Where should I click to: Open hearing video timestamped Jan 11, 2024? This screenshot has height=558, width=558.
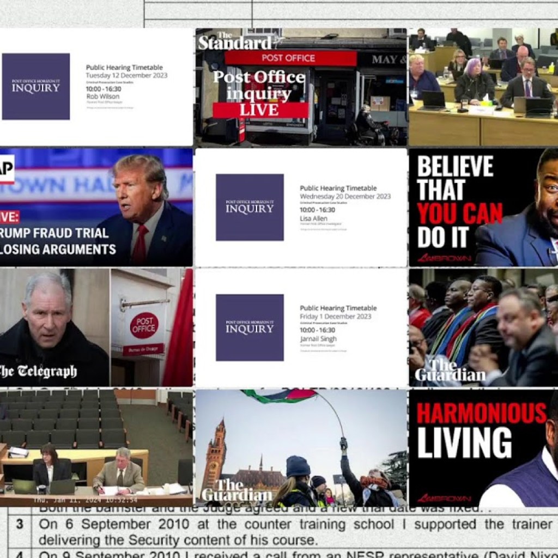(x=96, y=447)
